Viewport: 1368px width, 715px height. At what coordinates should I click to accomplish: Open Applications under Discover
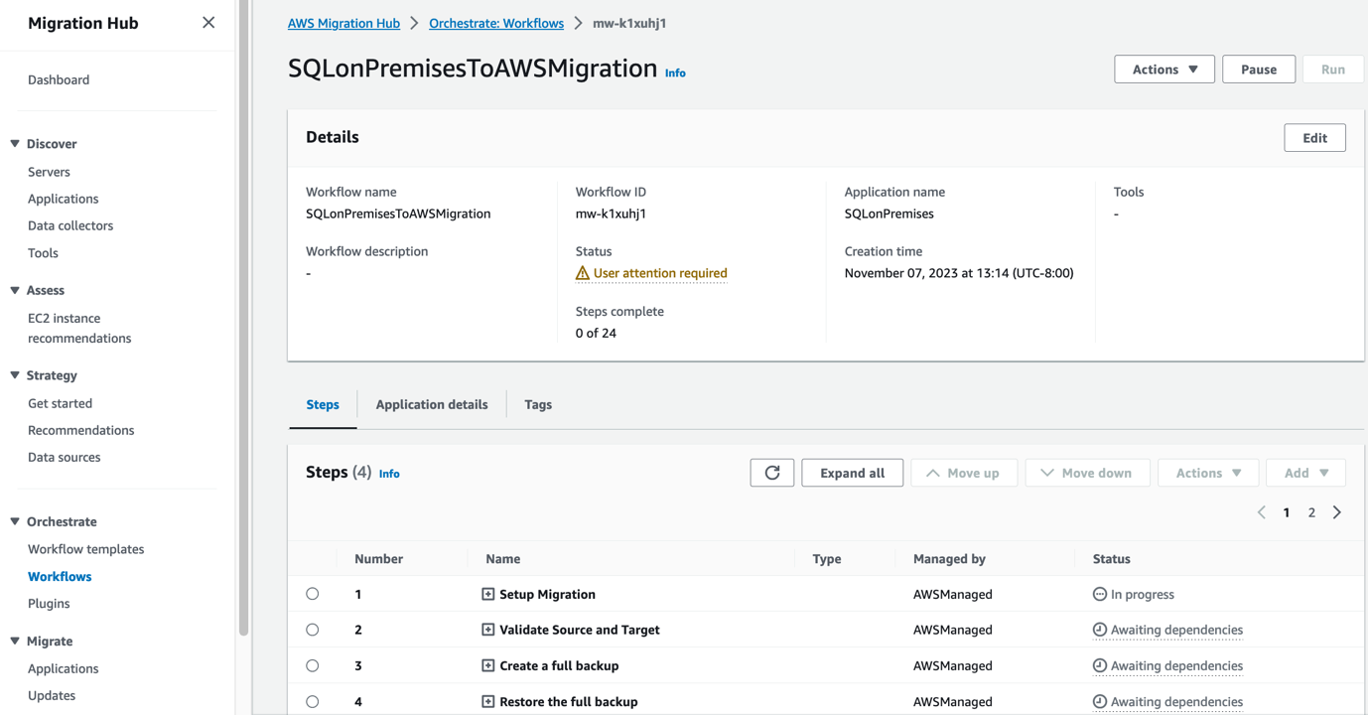(64, 199)
